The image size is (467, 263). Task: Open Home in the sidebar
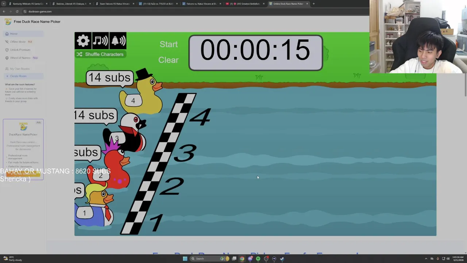tap(23, 34)
